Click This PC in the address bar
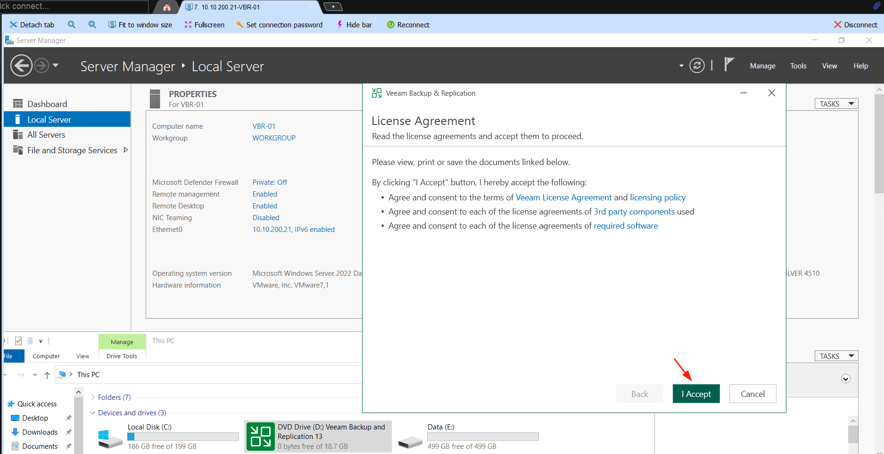This screenshot has width=884, height=454. (x=89, y=375)
